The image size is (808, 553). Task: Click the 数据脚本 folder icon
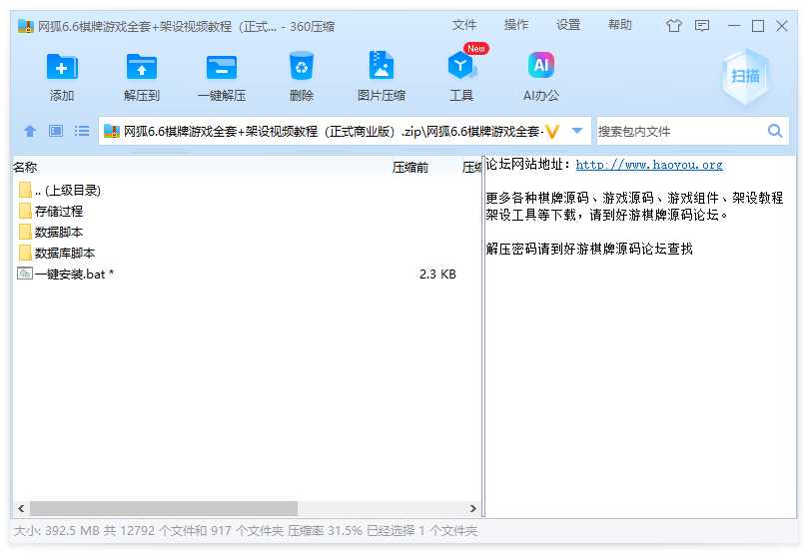(25, 232)
